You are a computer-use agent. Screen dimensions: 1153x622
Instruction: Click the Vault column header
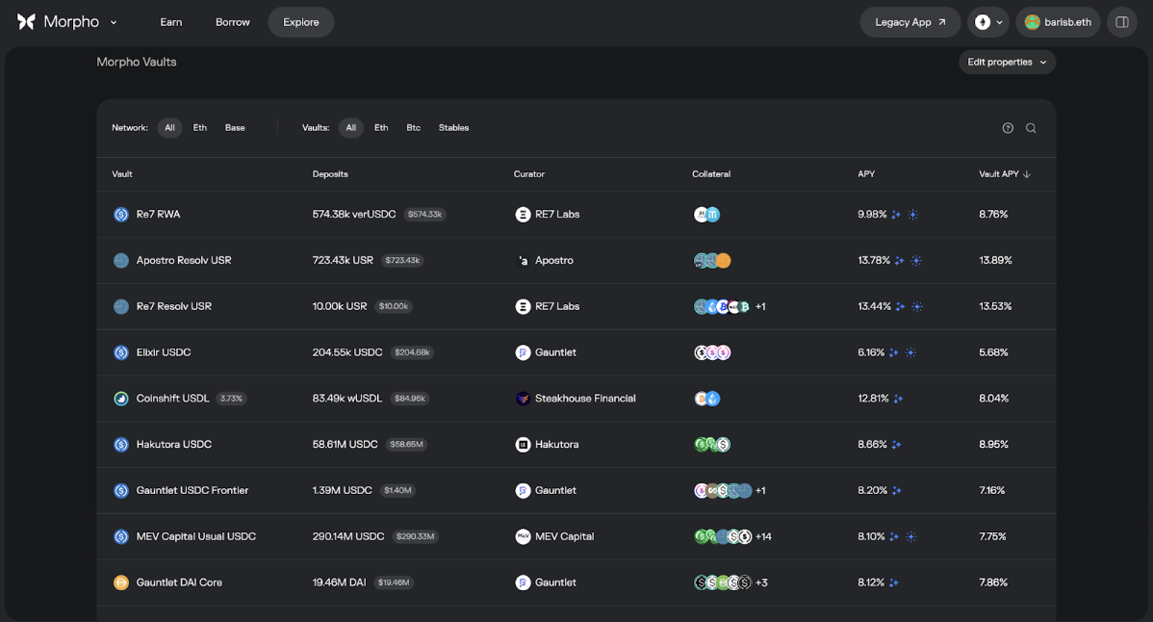pos(122,174)
